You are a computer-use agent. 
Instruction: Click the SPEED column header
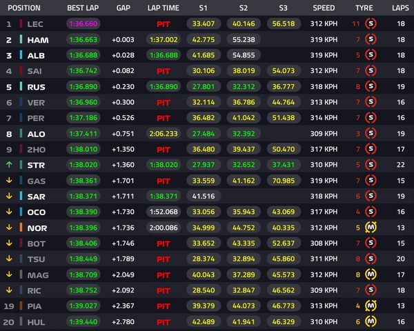pyautogui.click(x=324, y=8)
